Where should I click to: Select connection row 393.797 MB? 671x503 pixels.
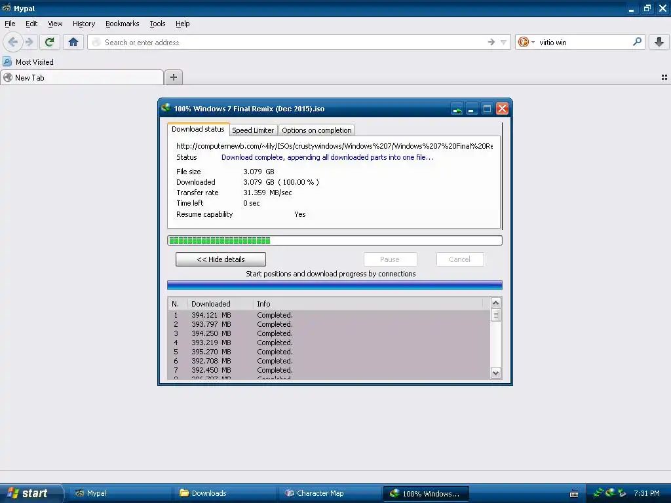(x=329, y=324)
